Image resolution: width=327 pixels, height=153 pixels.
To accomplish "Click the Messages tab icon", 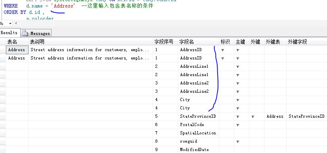I will [25, 33].
